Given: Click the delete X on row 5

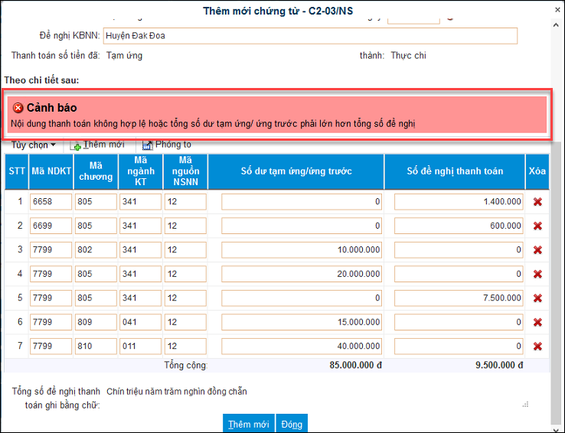Looking at the screenshot, I should click(x=537, y=298).
